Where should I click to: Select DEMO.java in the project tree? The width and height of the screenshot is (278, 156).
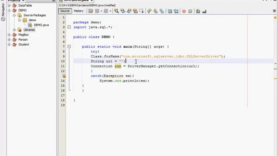tap(41, 25)
